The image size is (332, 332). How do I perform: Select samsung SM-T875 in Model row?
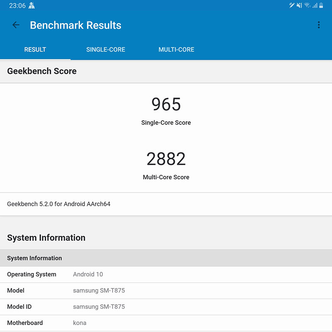99,290
